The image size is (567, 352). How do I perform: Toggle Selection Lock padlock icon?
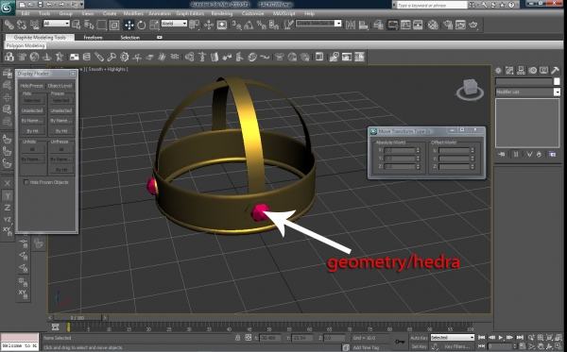tap(237, 338)
